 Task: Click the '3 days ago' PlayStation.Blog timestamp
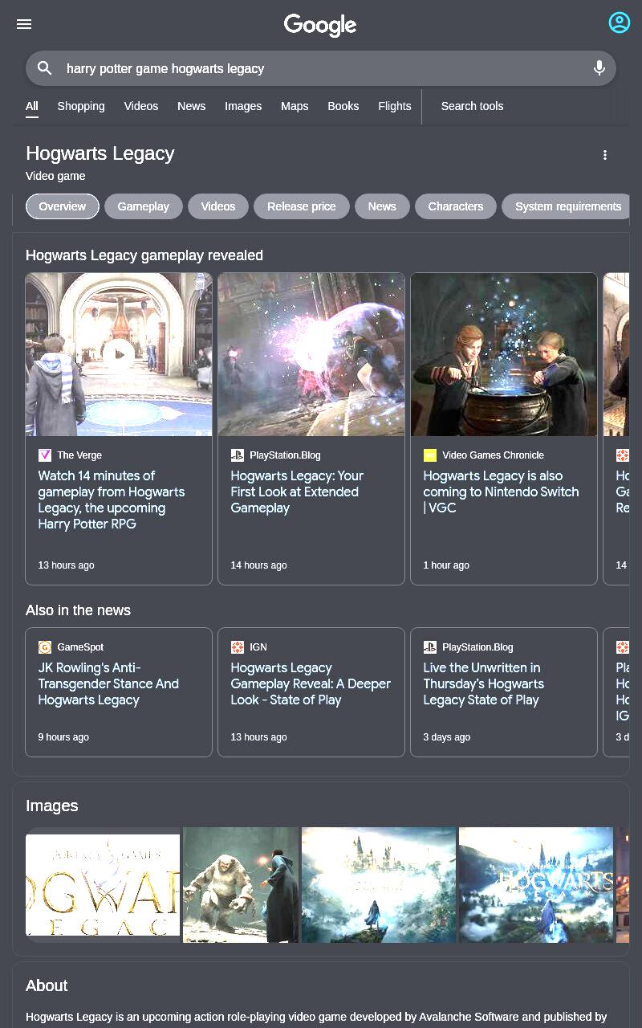447,737
